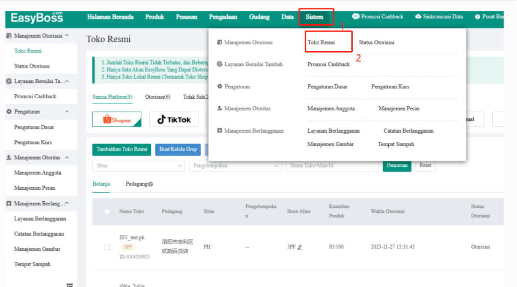Screen dimensions: 517x287
Task: Open Status Otorisasi in left sidebar
Action: click(x=32, y=66)
